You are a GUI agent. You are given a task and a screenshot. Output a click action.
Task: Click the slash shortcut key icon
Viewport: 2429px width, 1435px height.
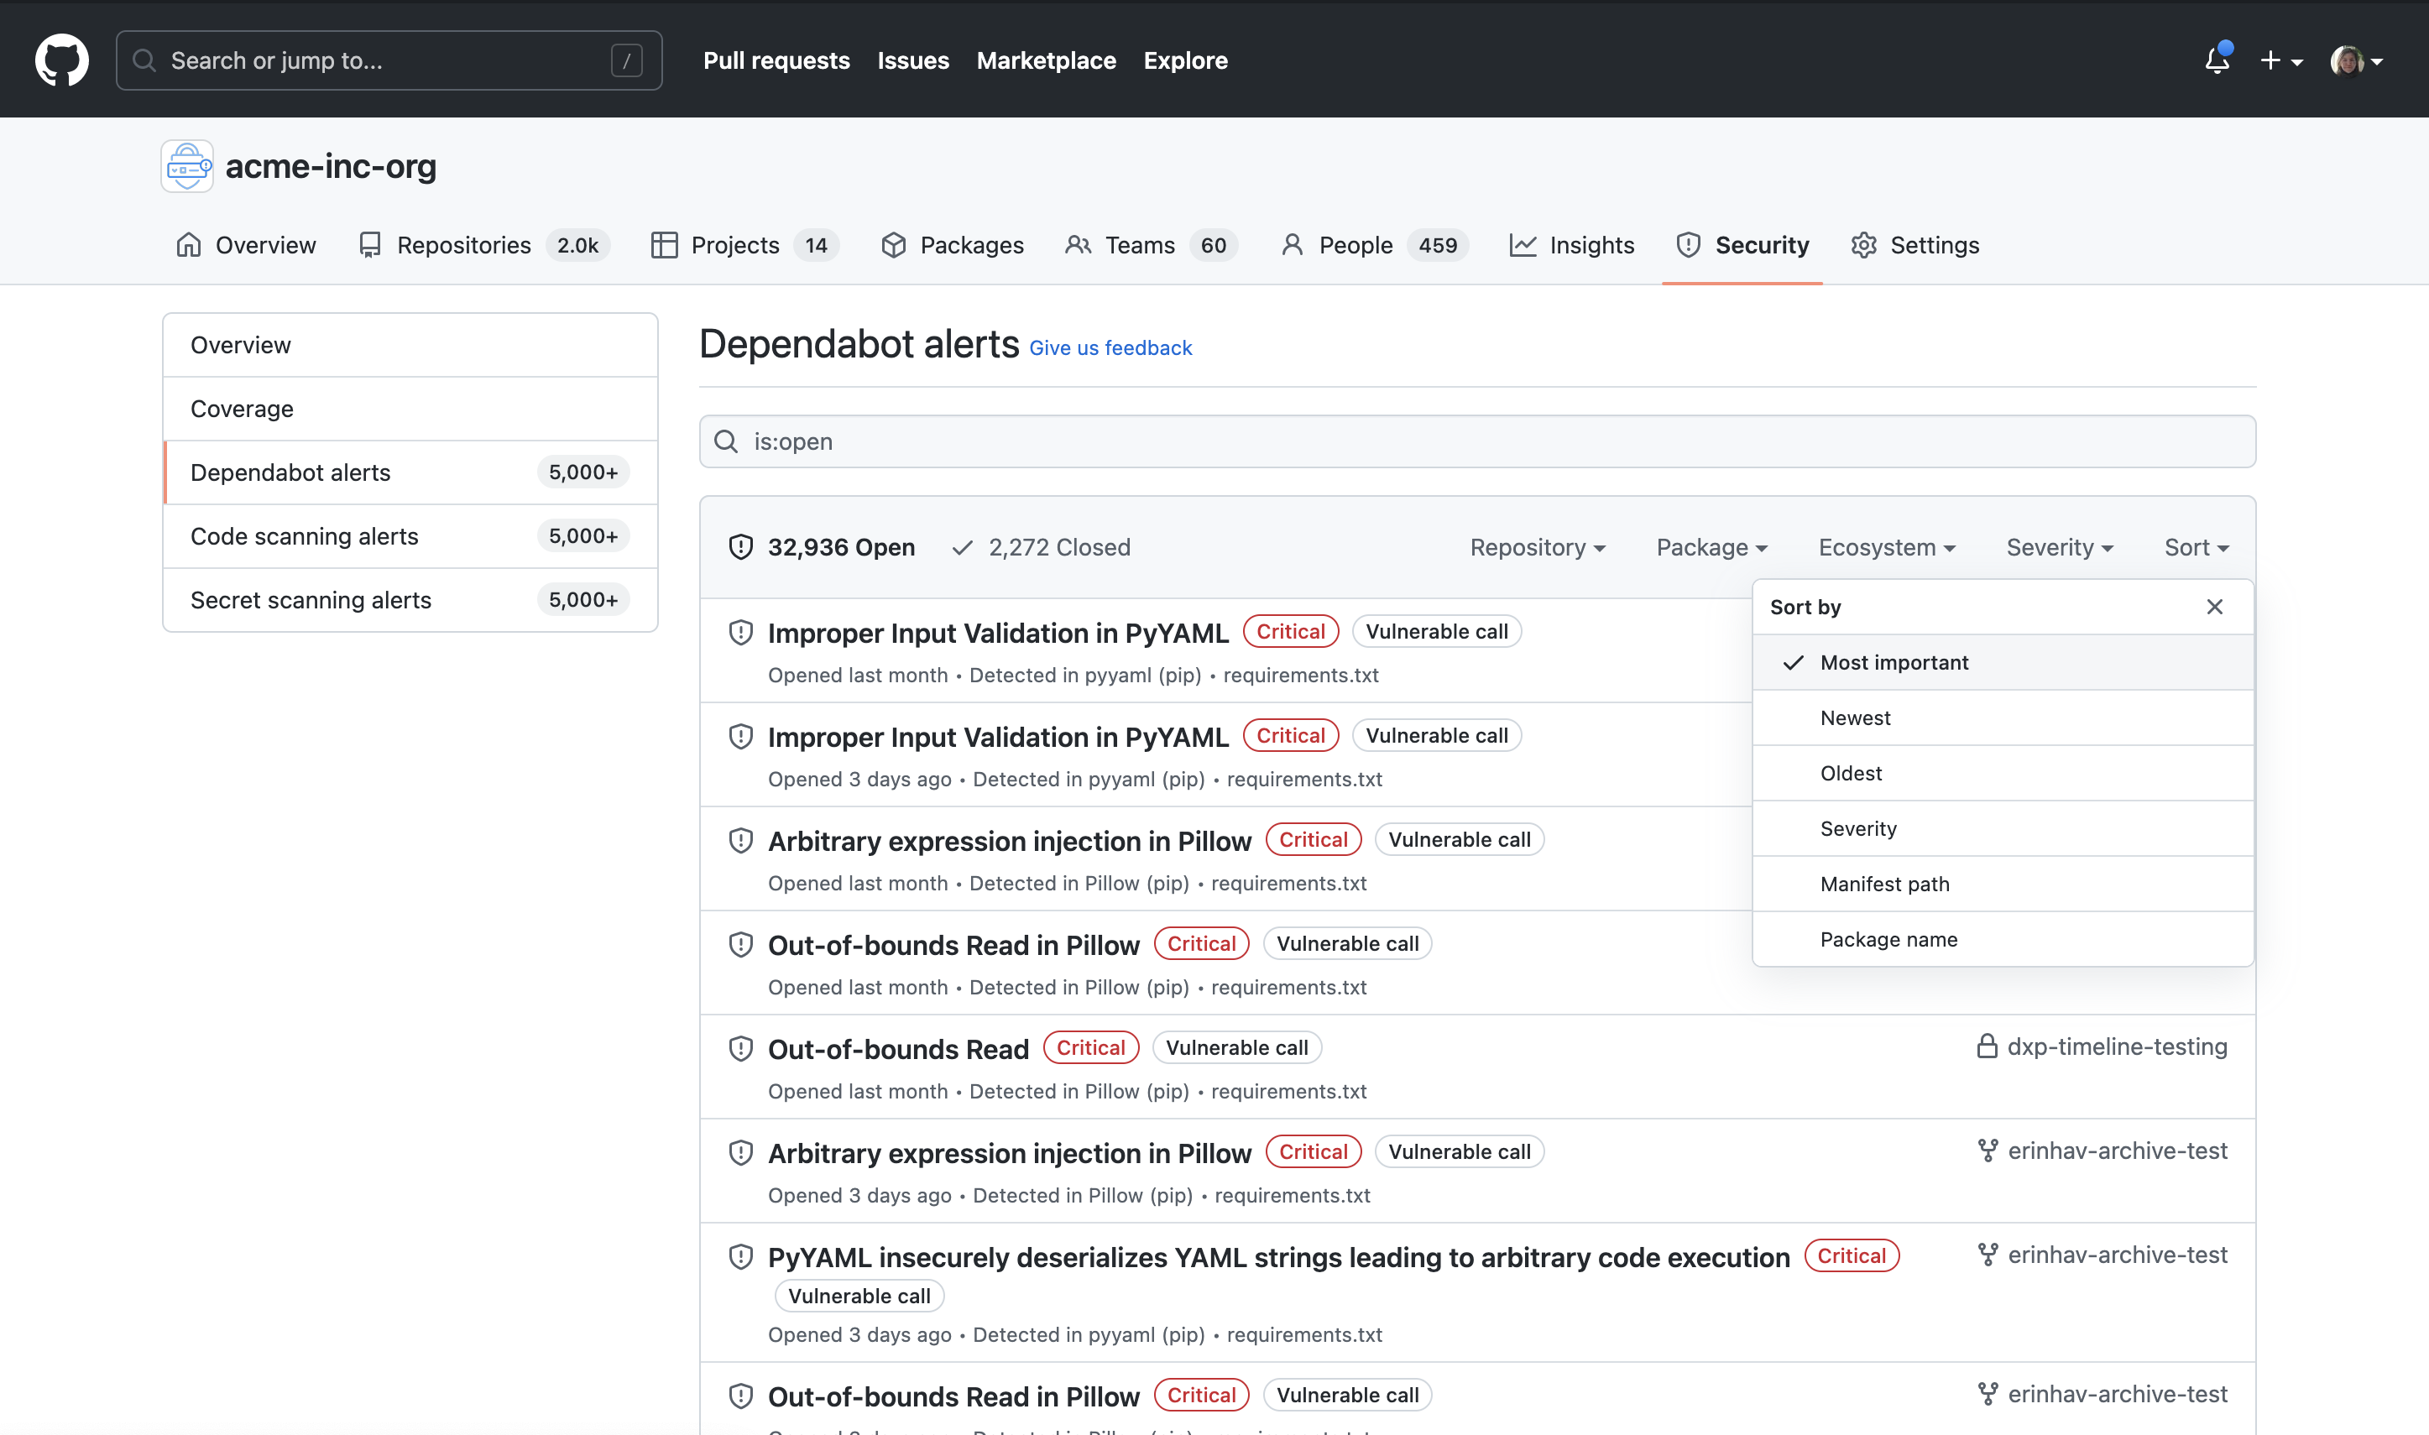click(x=627, y=61)
